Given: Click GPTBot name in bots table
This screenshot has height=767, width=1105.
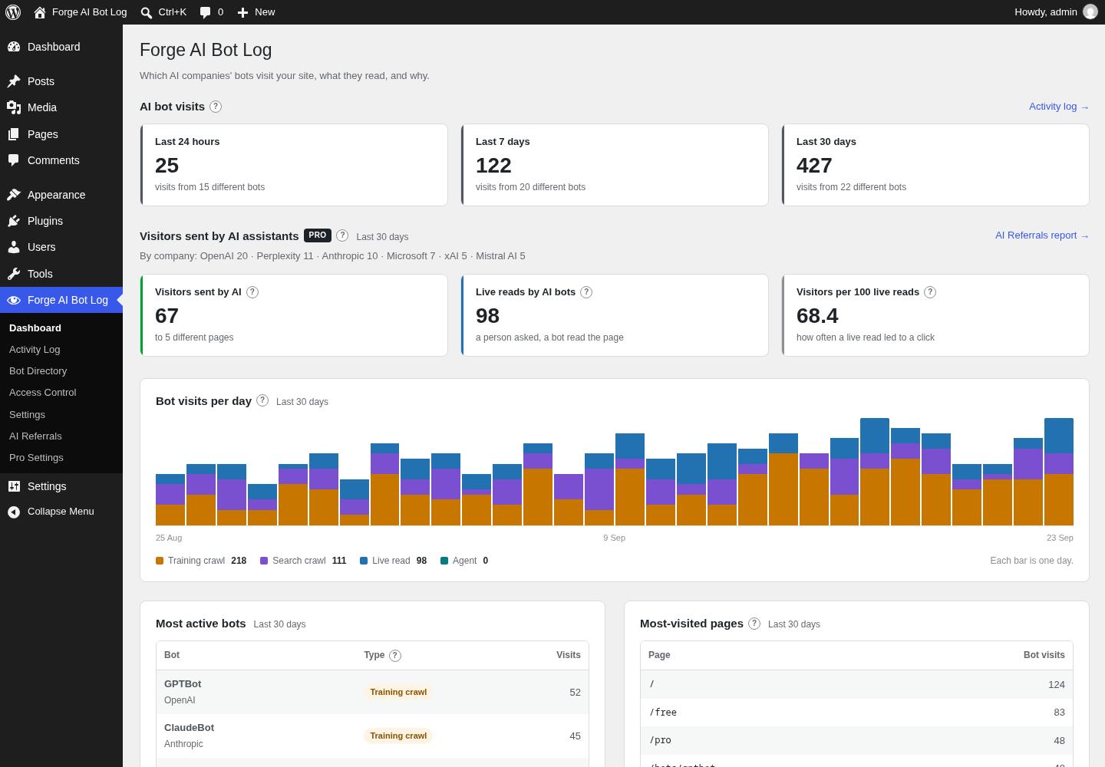Looking at the screenshot, I should (x=183, y=684).
